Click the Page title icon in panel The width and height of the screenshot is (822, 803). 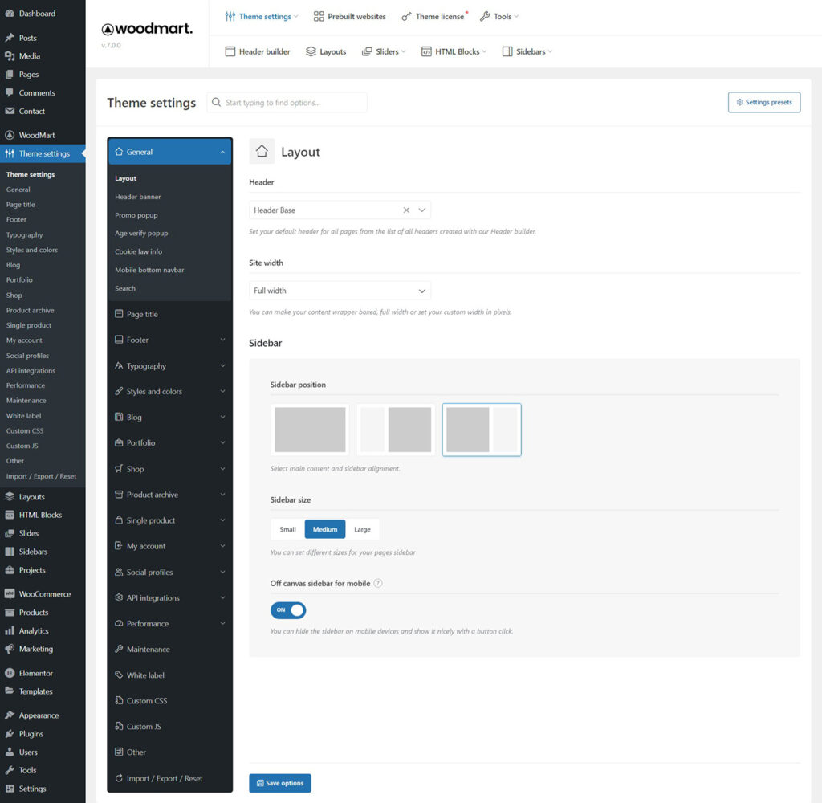119,314
